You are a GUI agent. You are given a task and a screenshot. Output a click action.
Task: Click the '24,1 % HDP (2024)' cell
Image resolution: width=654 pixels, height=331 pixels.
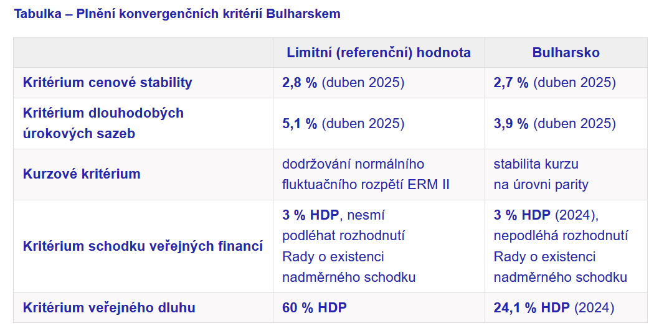click(566, 307)
